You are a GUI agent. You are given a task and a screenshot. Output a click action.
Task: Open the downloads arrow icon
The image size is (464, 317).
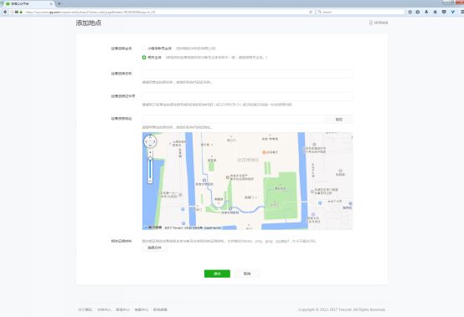click(x=426, y=12)
